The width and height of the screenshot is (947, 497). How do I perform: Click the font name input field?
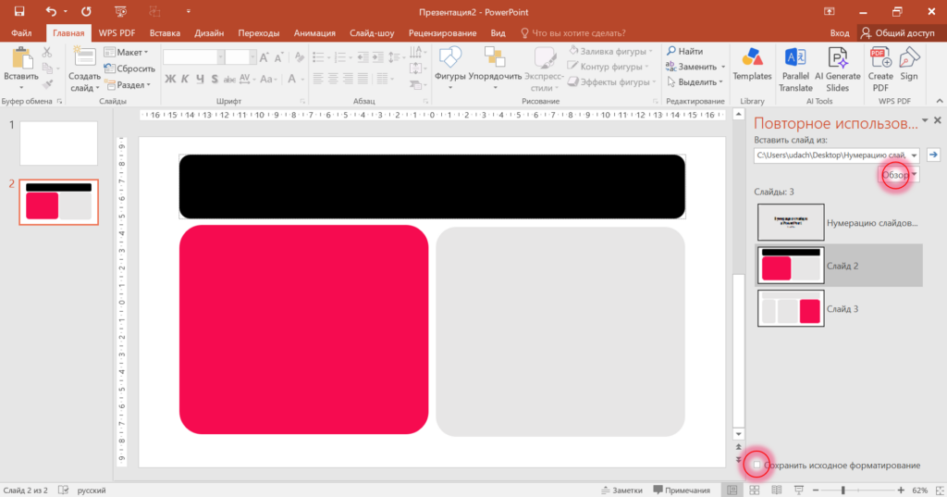pos(191,57)
